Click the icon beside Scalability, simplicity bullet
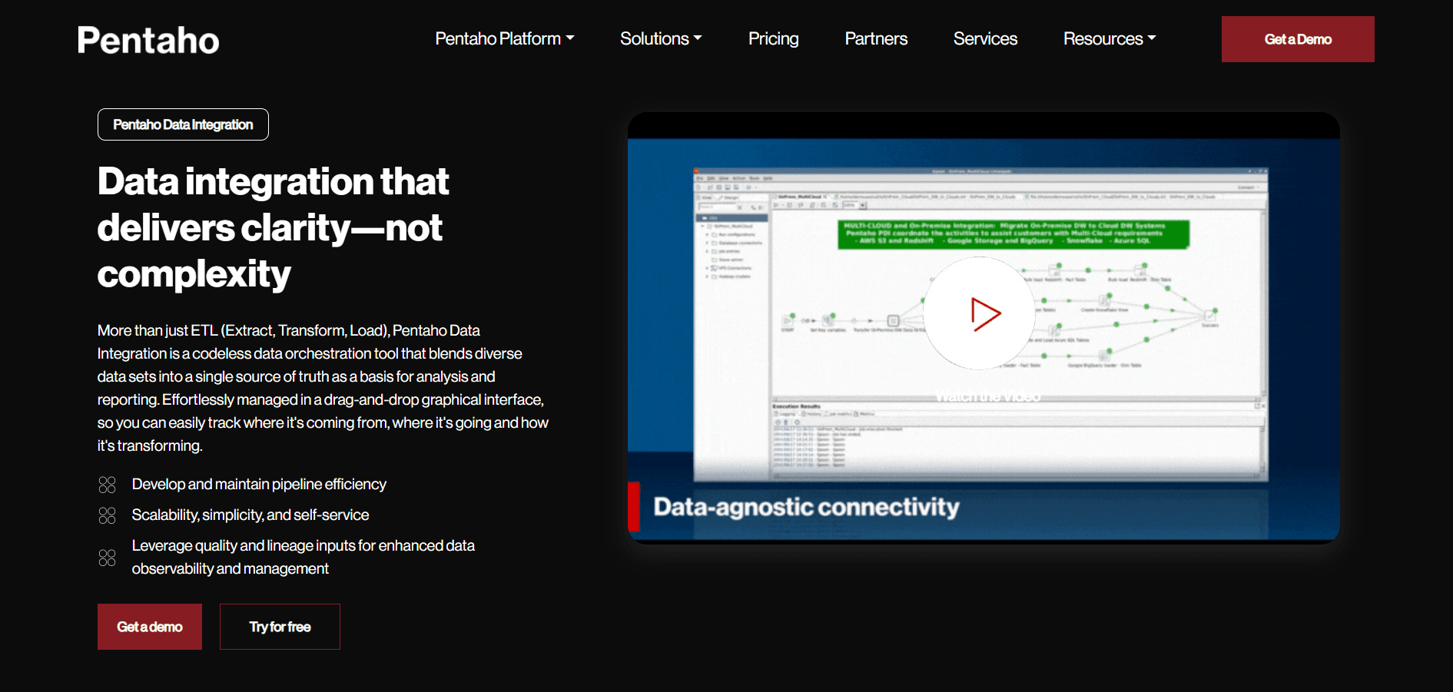 [x=108, y=515]
